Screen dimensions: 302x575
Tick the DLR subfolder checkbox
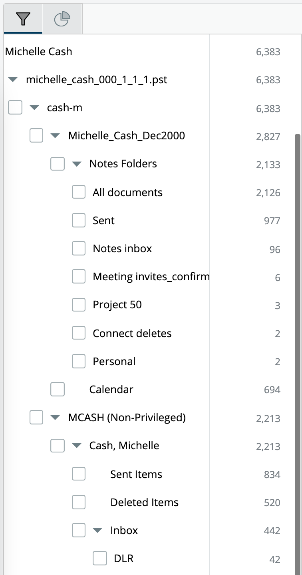tap(100, 558)
